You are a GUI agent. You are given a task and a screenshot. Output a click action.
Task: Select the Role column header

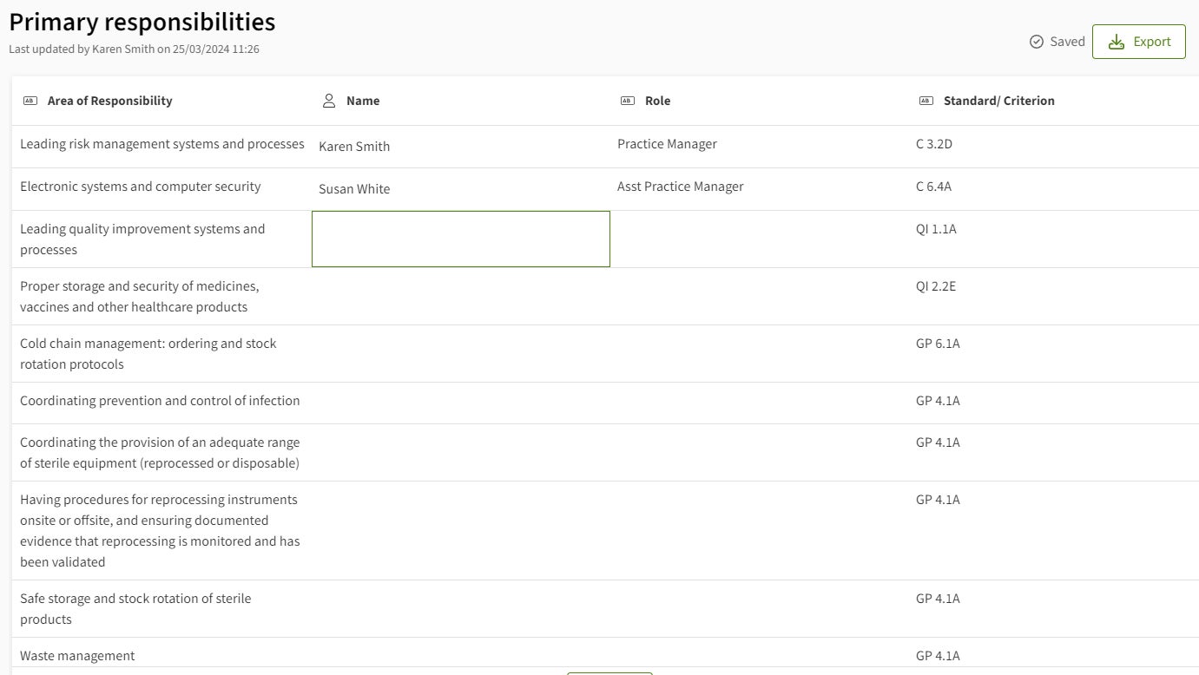click(x=657, y=101)
